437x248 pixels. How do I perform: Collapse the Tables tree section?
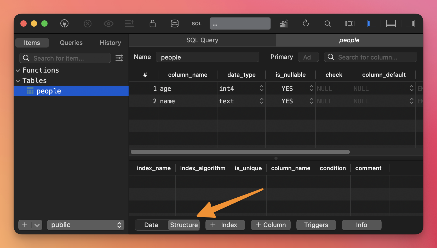18,81
